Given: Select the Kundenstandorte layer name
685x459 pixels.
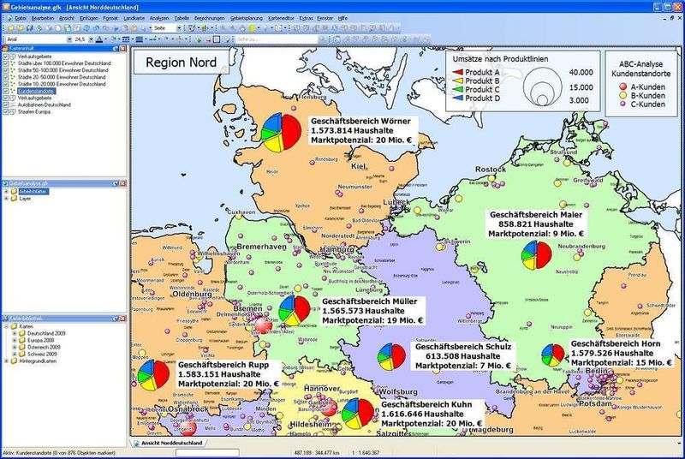Looking at the screenshot, I should pyautogui.click(x=36, y=92).
